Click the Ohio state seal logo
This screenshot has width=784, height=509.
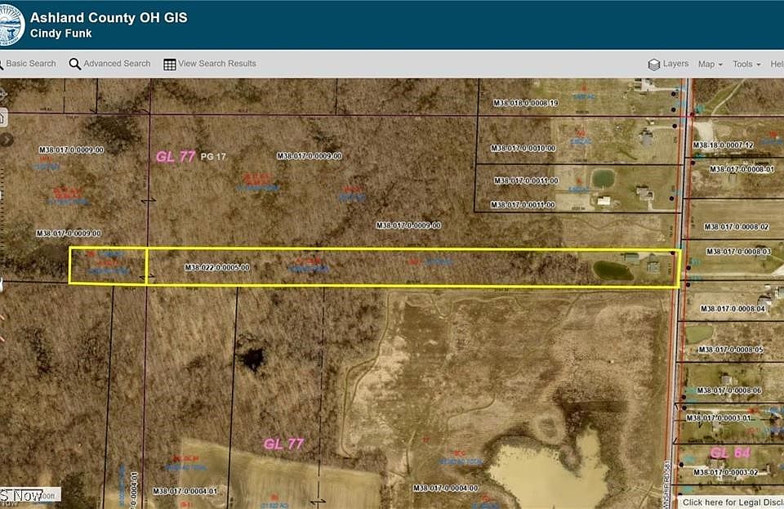tap(11, 25)
